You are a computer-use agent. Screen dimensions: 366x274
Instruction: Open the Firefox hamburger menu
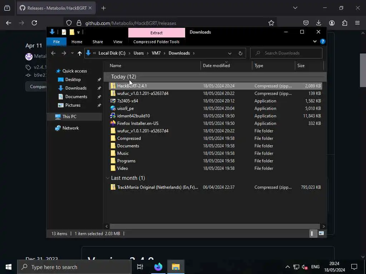tap(357, 23)
